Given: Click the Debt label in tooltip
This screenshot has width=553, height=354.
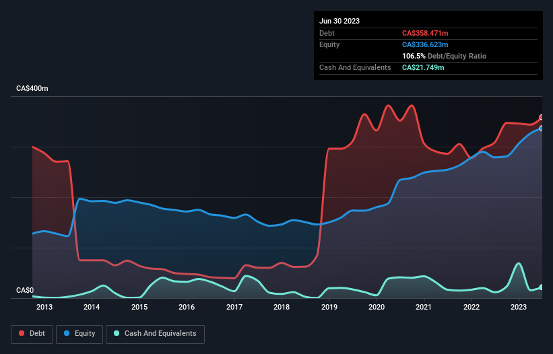Looking at the screenshot, I should tap(327, 33).
